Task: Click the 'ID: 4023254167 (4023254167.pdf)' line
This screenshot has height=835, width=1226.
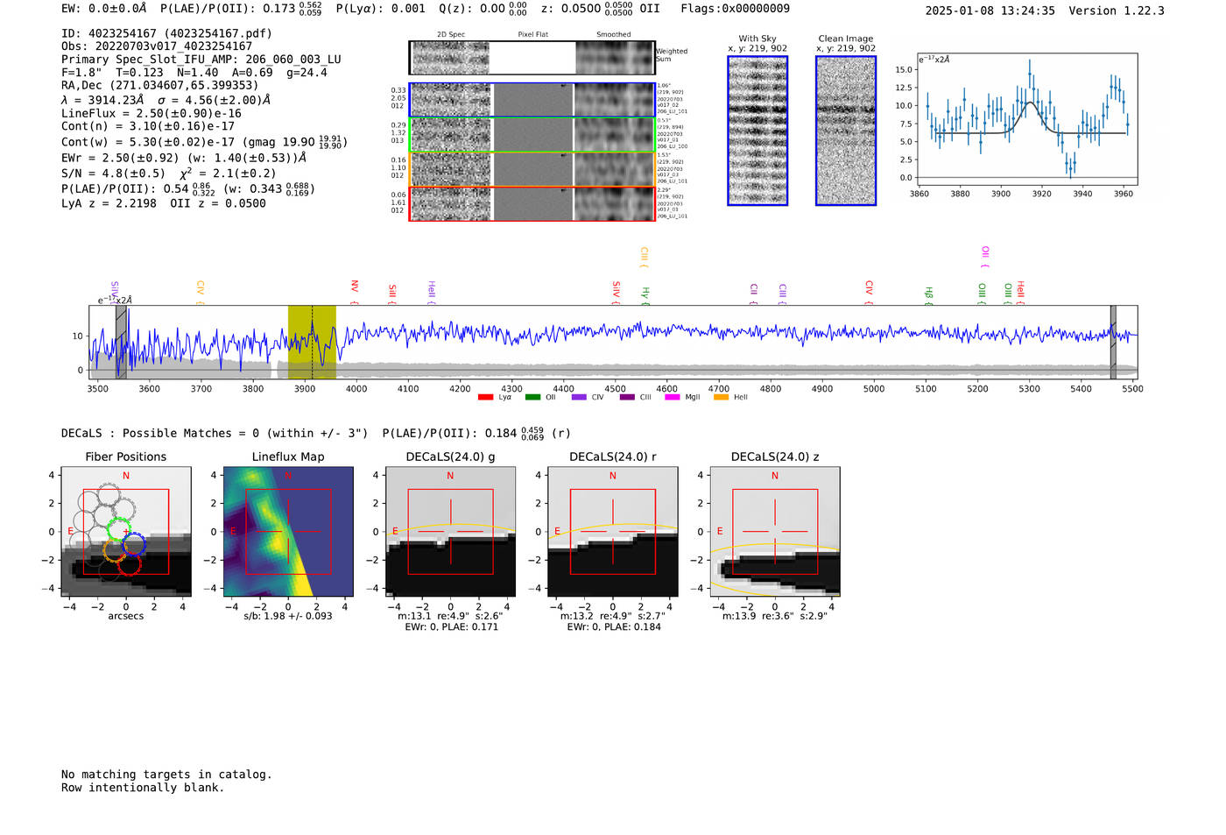Action: click(x=166, y=33)
